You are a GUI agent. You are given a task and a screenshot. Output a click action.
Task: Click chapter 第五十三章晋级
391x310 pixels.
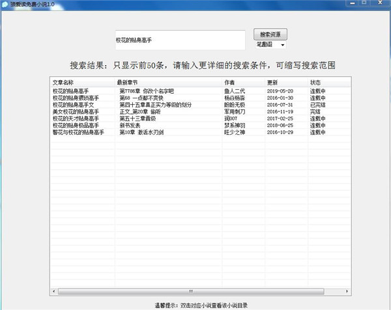(138, 119)
